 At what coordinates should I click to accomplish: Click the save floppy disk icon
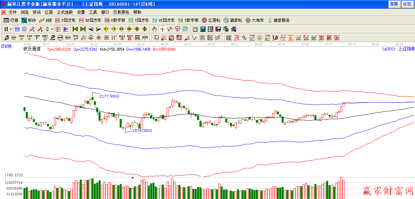tap(218, 29)
